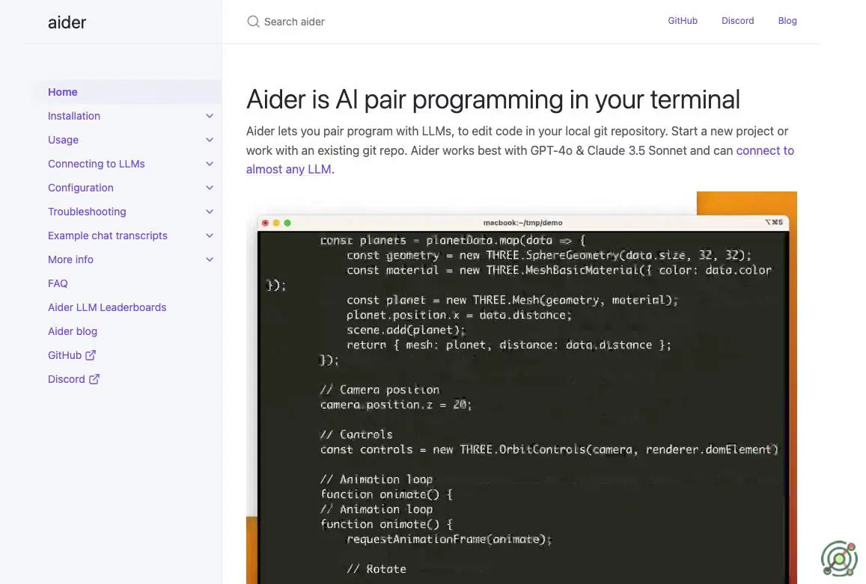Image resolution: width=866 pixels, height=584 pixels.
Task: Open Aider LLM Leaderboards page
Action: tap(107, 307)
